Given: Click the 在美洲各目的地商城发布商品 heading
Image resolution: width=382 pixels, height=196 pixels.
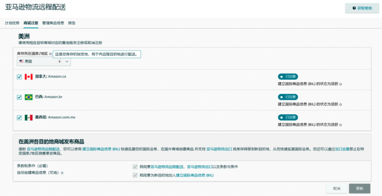Looking at the screenshot, I should pyautogui.click(x=51, y=142).
